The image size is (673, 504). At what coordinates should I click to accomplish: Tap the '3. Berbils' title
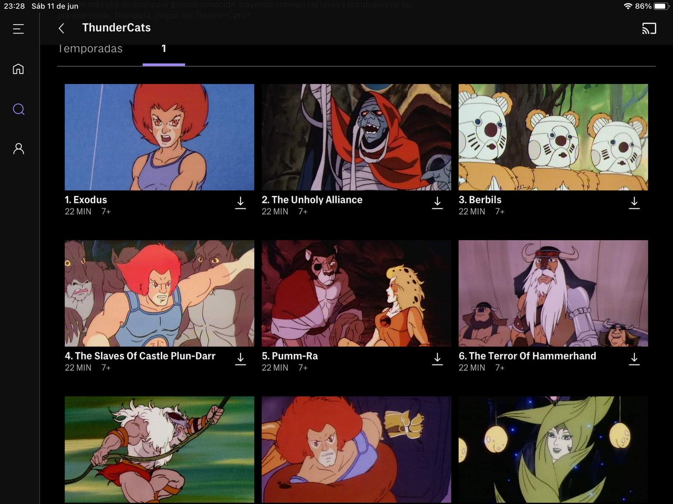480,200
